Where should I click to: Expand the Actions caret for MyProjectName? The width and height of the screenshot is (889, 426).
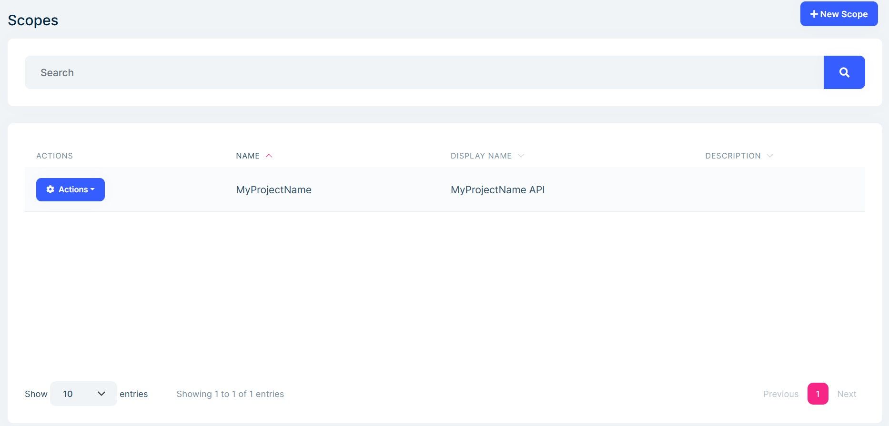pos(92,189)
